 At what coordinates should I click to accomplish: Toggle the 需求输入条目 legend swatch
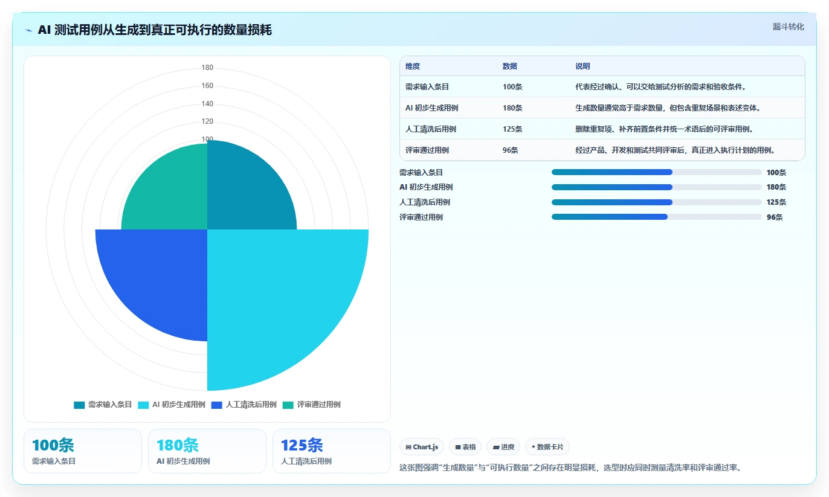(x=79, y=405)
